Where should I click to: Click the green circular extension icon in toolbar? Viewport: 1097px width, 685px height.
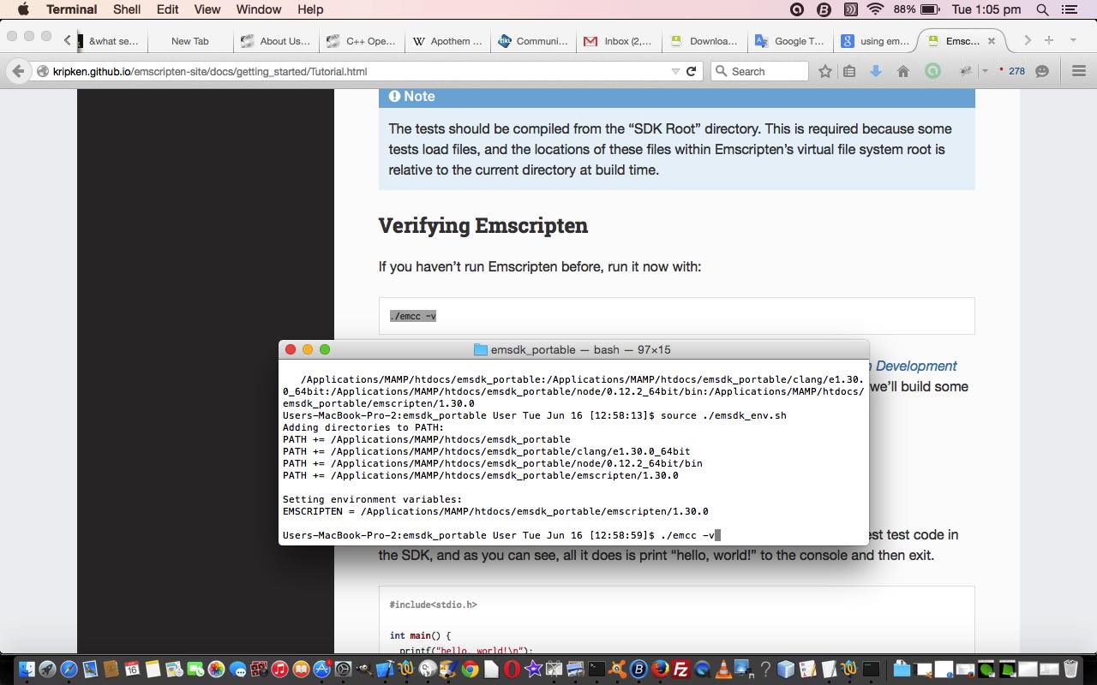pyautogui.click(x=932, y=71)
